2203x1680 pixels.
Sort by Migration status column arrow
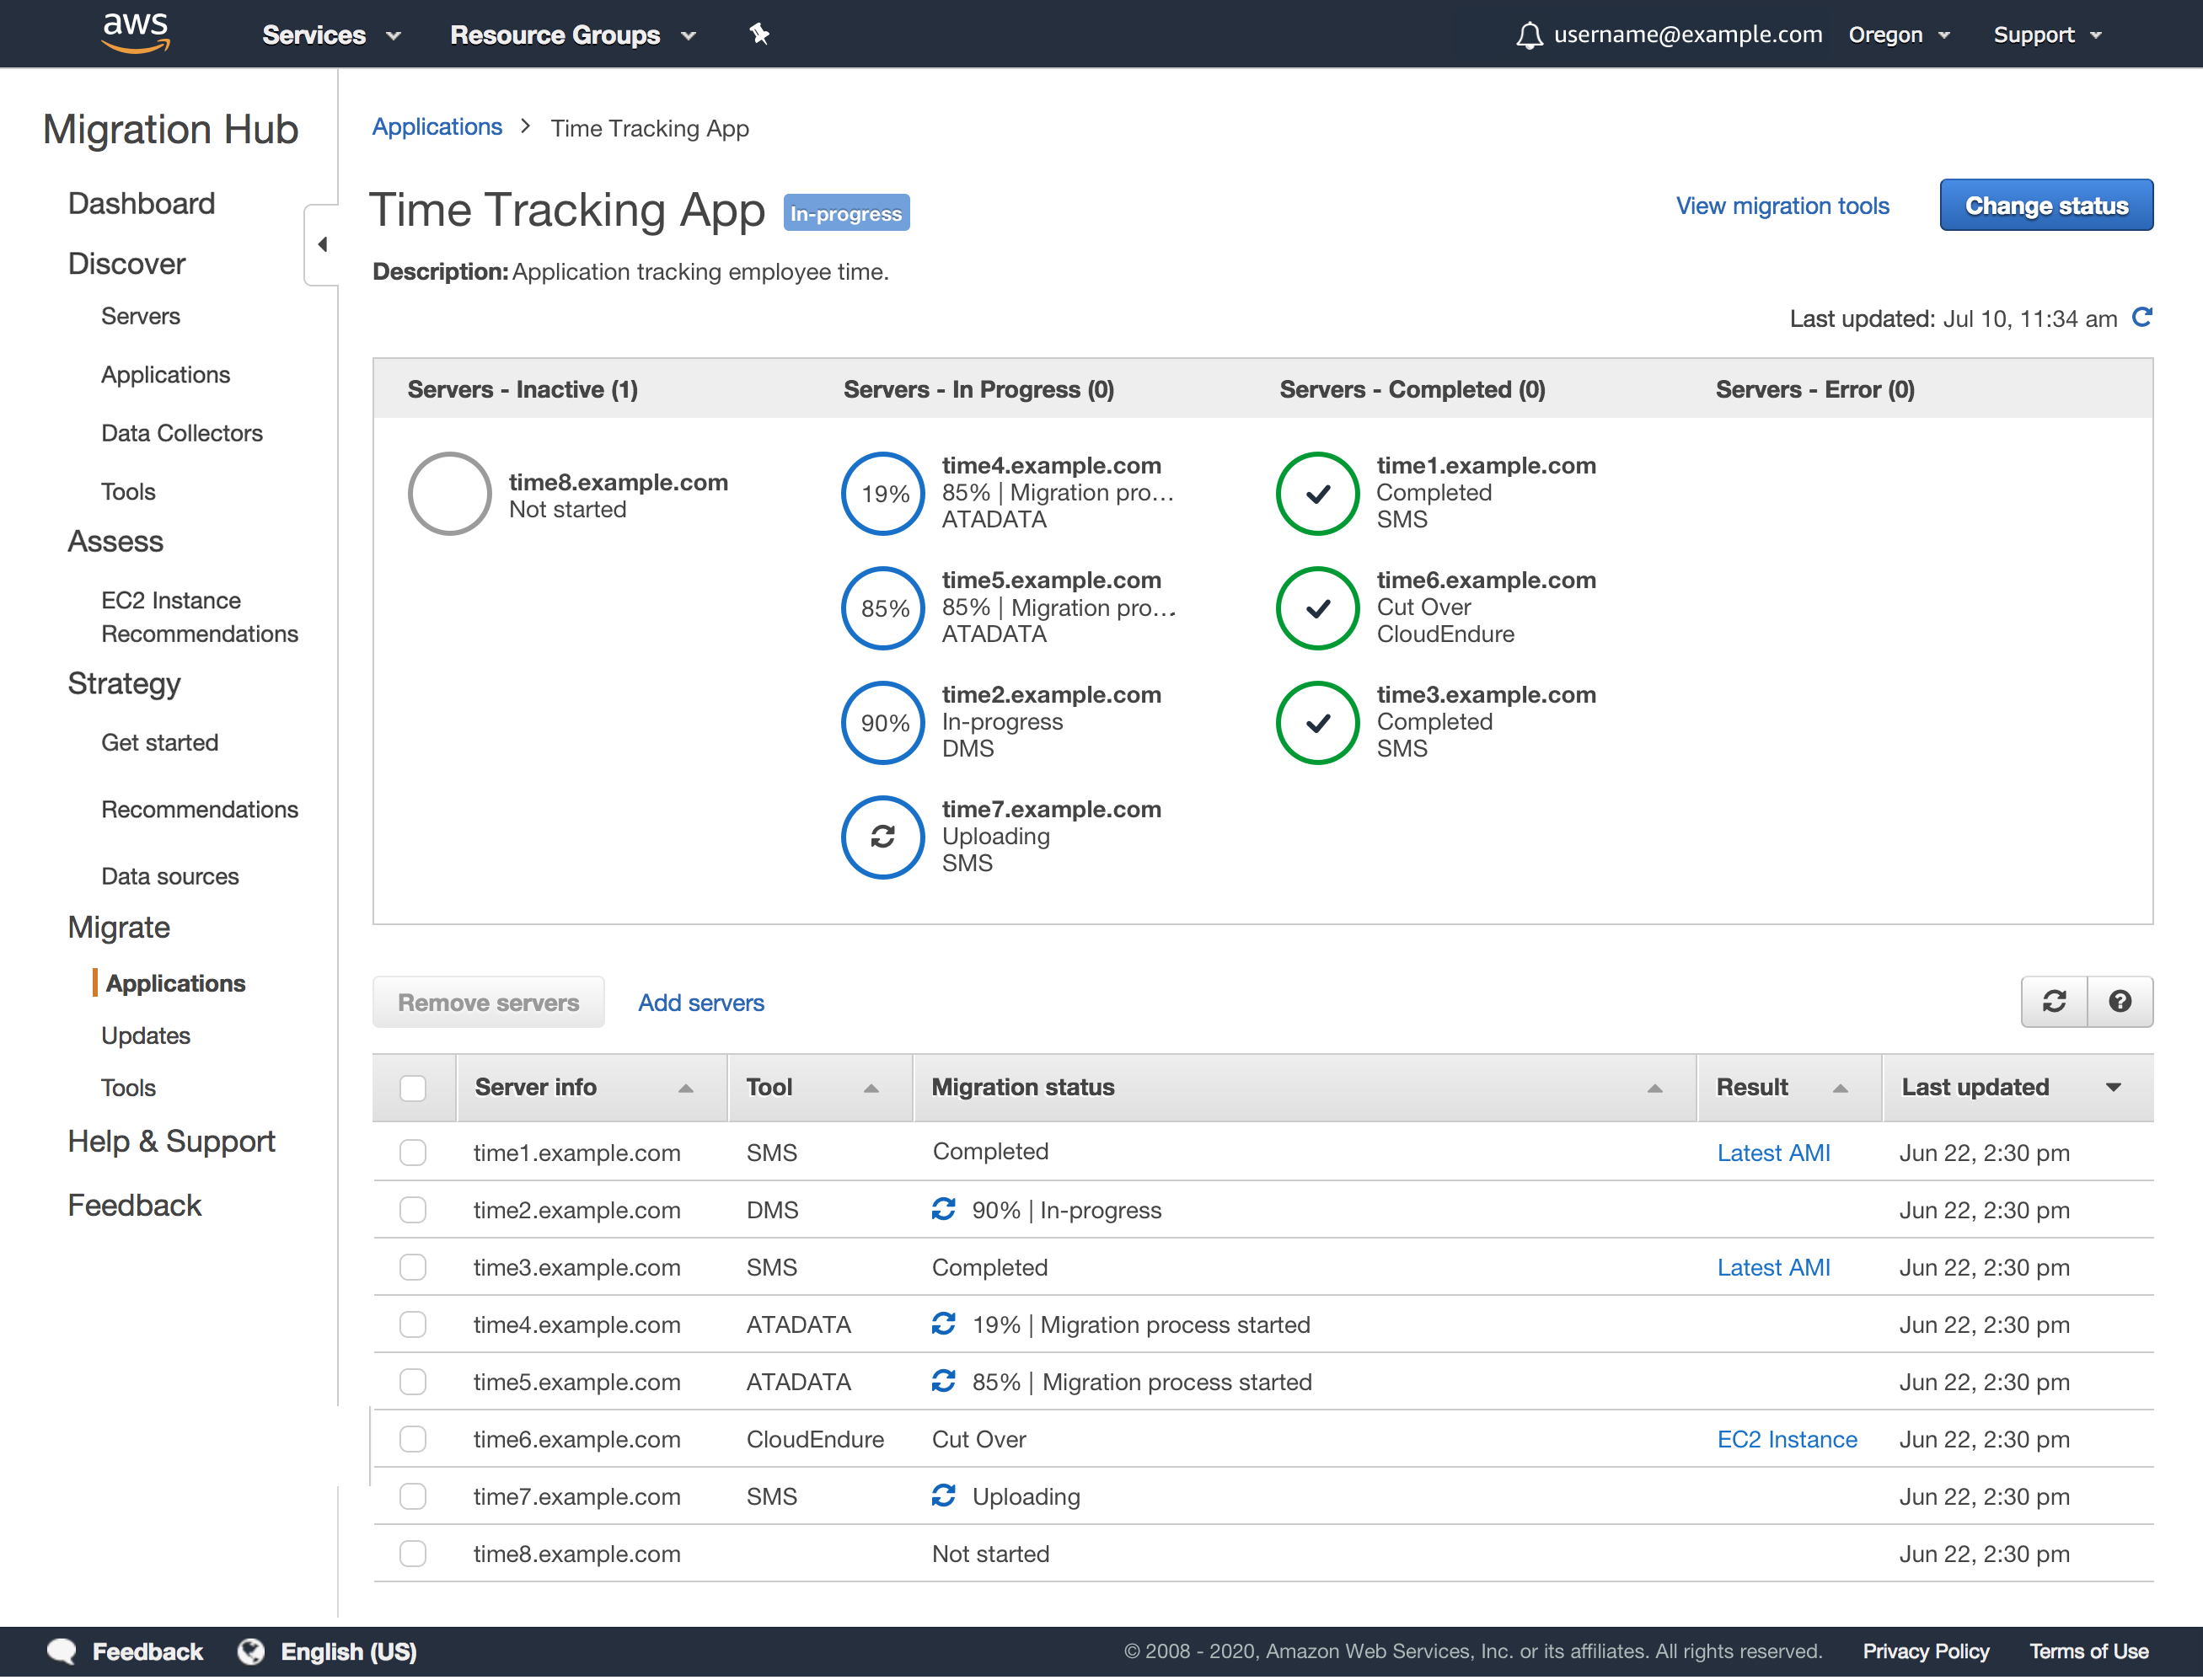point(1655,1088)
